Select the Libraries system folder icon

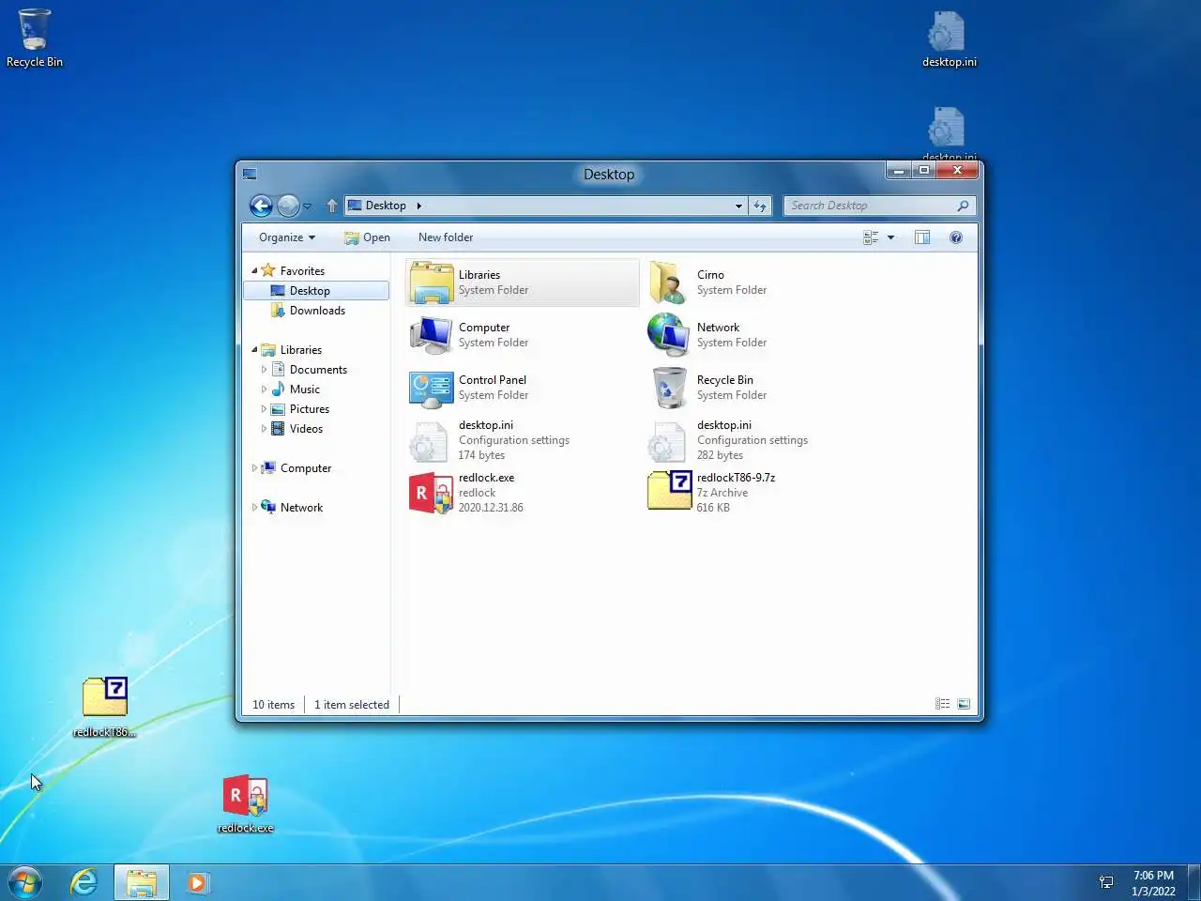pyautogui.click(x=431, y=283)
